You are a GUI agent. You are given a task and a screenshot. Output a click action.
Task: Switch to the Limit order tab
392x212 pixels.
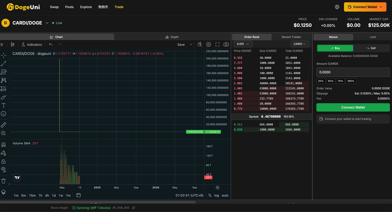tap(373, 37)
